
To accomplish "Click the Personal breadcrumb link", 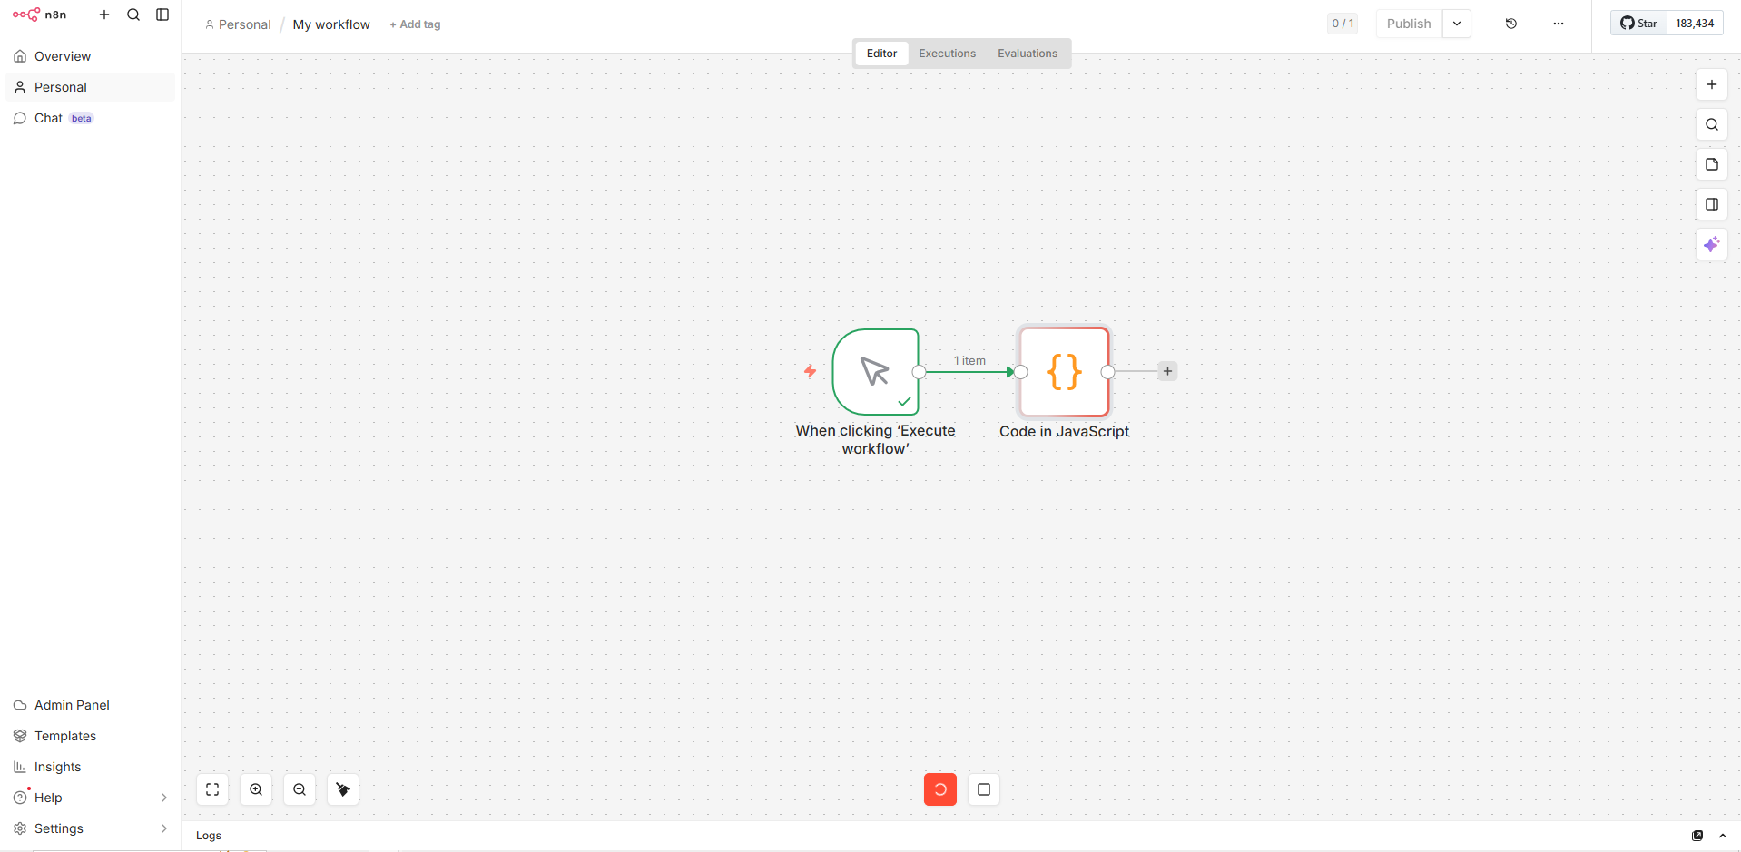I will tap(238, 24).
